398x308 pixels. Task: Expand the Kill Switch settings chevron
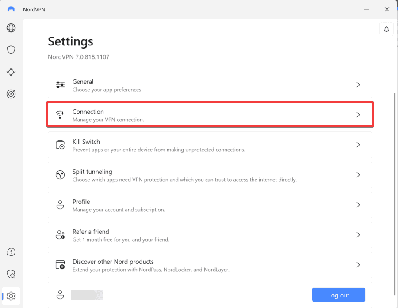tap(358, 145)
